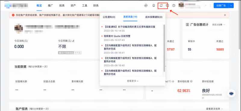This screenshot has width=241, height=111.
Task: Open the 自定义创意 dropdown
Action: (x=219, y=25)
